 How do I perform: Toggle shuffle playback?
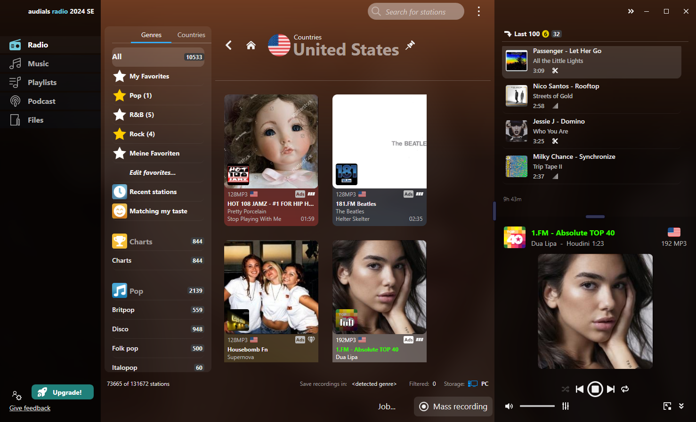(x=565, y=389)
